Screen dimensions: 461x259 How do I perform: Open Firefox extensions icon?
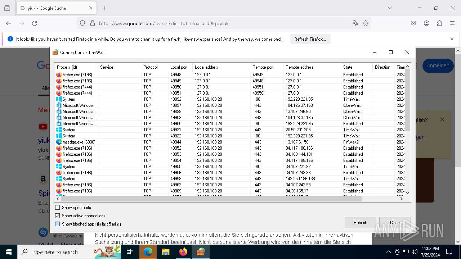pyautogui.click(x=439, y=23)
